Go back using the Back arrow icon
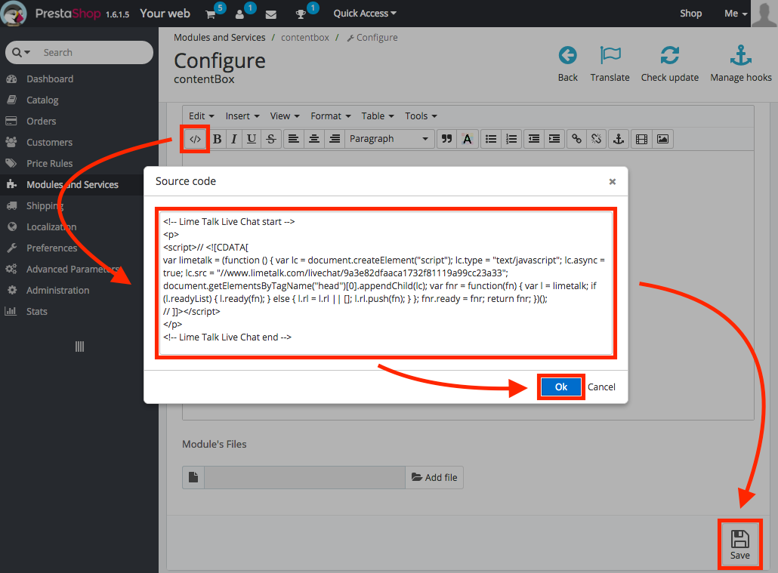 (x=567, y=56)
